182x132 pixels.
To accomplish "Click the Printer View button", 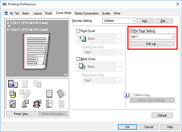I will 21,114.
